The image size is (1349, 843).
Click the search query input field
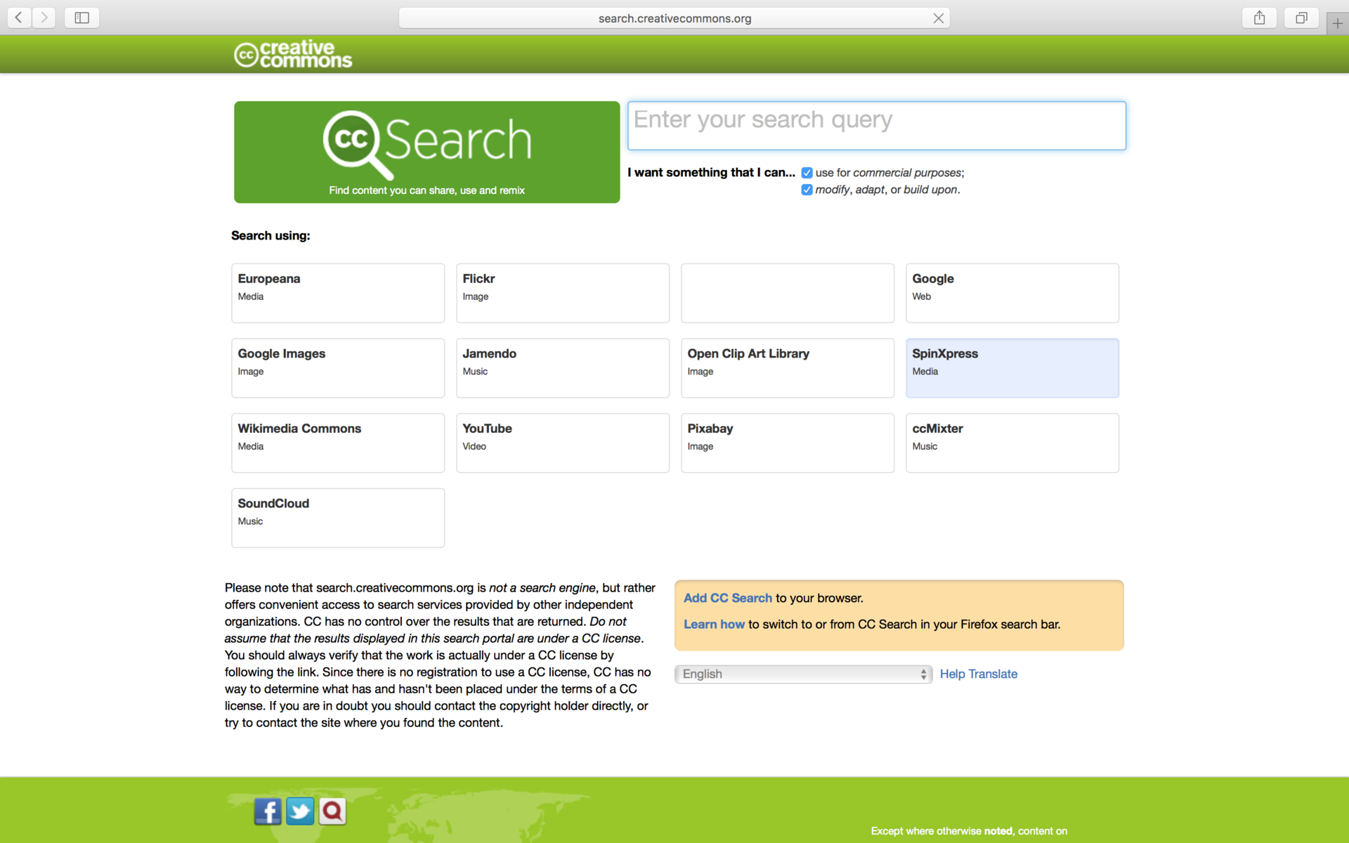[x=876, y=126]
